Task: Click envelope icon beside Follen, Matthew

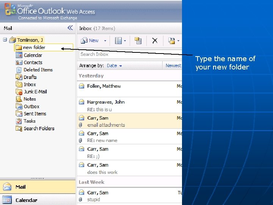Action: point(82,86)
